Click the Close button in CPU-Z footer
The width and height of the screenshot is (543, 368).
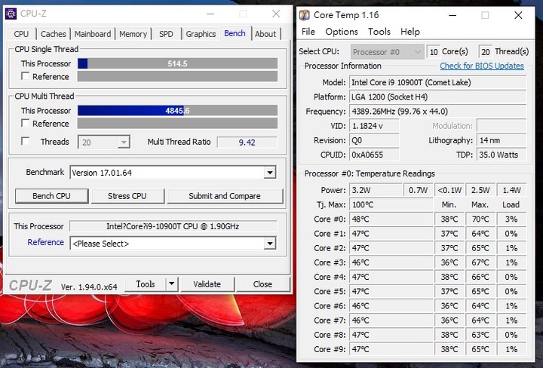click(x=262, y=284)
